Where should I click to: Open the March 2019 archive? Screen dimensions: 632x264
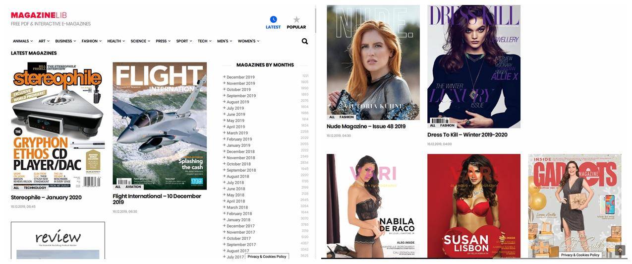237,133
